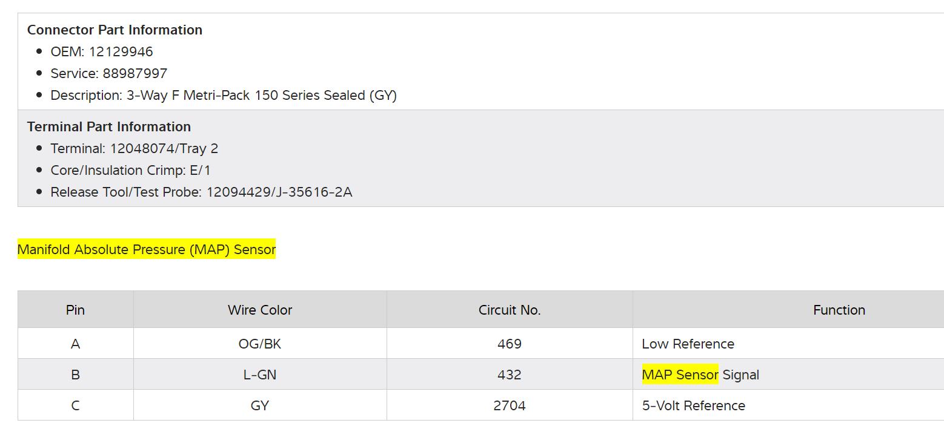This screenshot has height=429, width=944.
Task: Click circuit number 469 cell
Action: click(510, 344)
